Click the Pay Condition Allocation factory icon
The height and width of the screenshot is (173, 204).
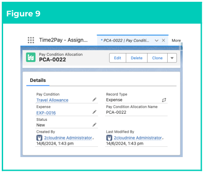[x=31, y=57]
